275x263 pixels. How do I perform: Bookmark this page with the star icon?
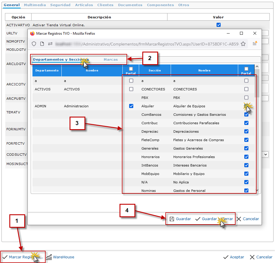coord(243,44)
